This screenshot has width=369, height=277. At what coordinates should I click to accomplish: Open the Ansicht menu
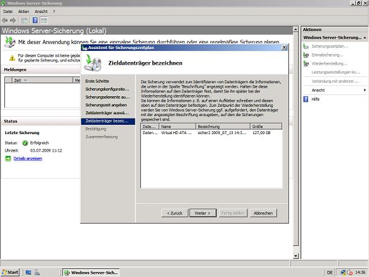[41, 12]
